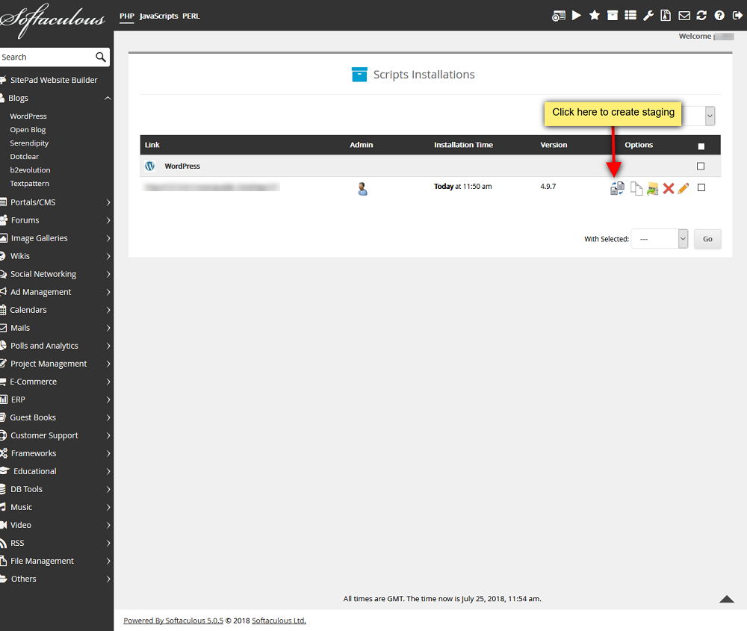
Task: Open the top rated scripts star icon
Action: pos(594,16)
